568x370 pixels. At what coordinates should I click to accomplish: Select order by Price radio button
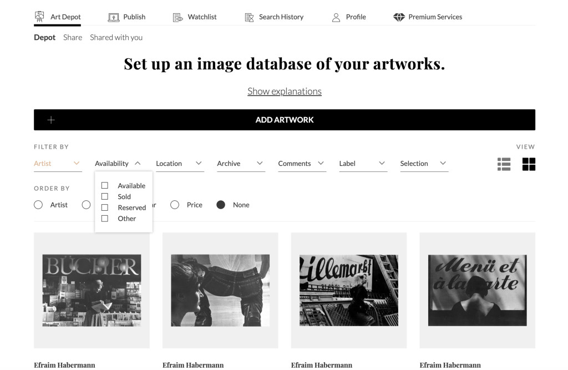click(x=175, y=205)
